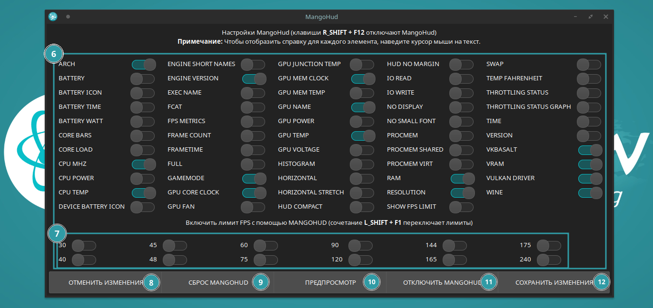The image size is (653, 308).
Task: Turn on HISTOGRAM toggle
Action: click(362, 164)
